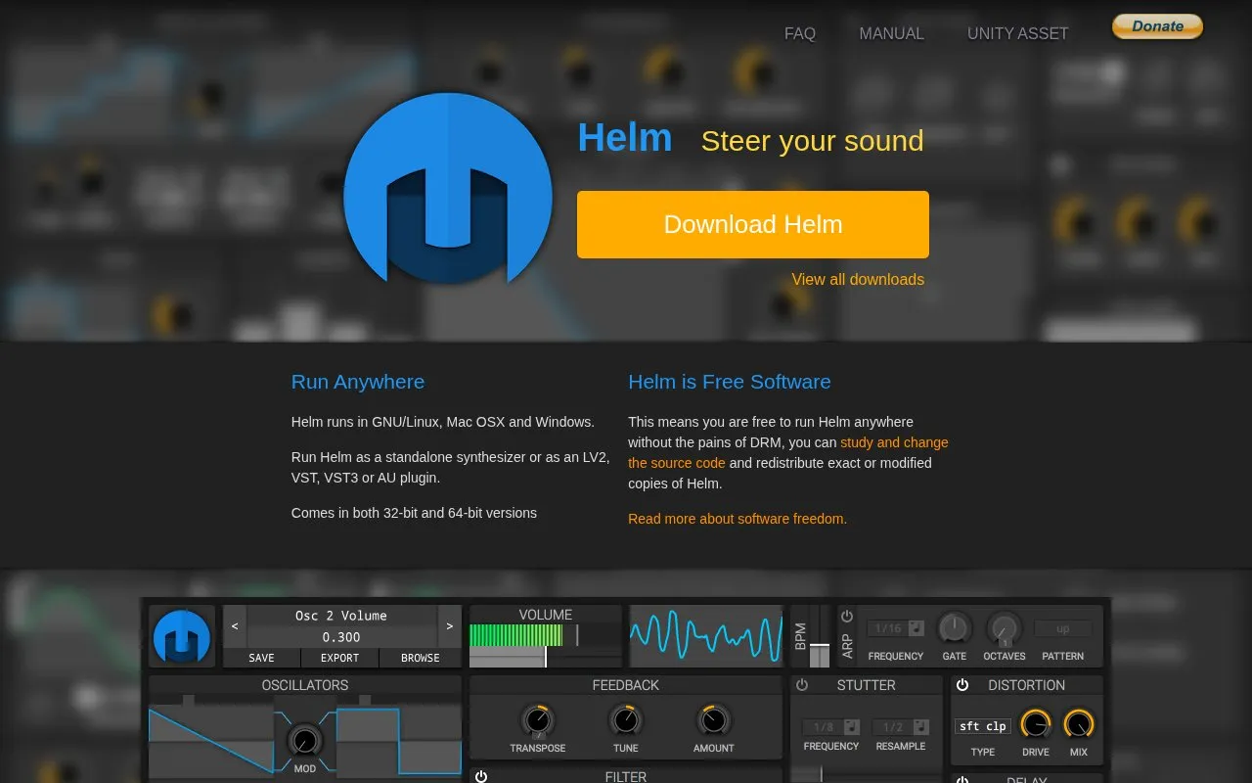The height and width of the screenshot is (783, 1252).
Task: Click the feedback TUNE knob
Action: click(x=625, y=721)
